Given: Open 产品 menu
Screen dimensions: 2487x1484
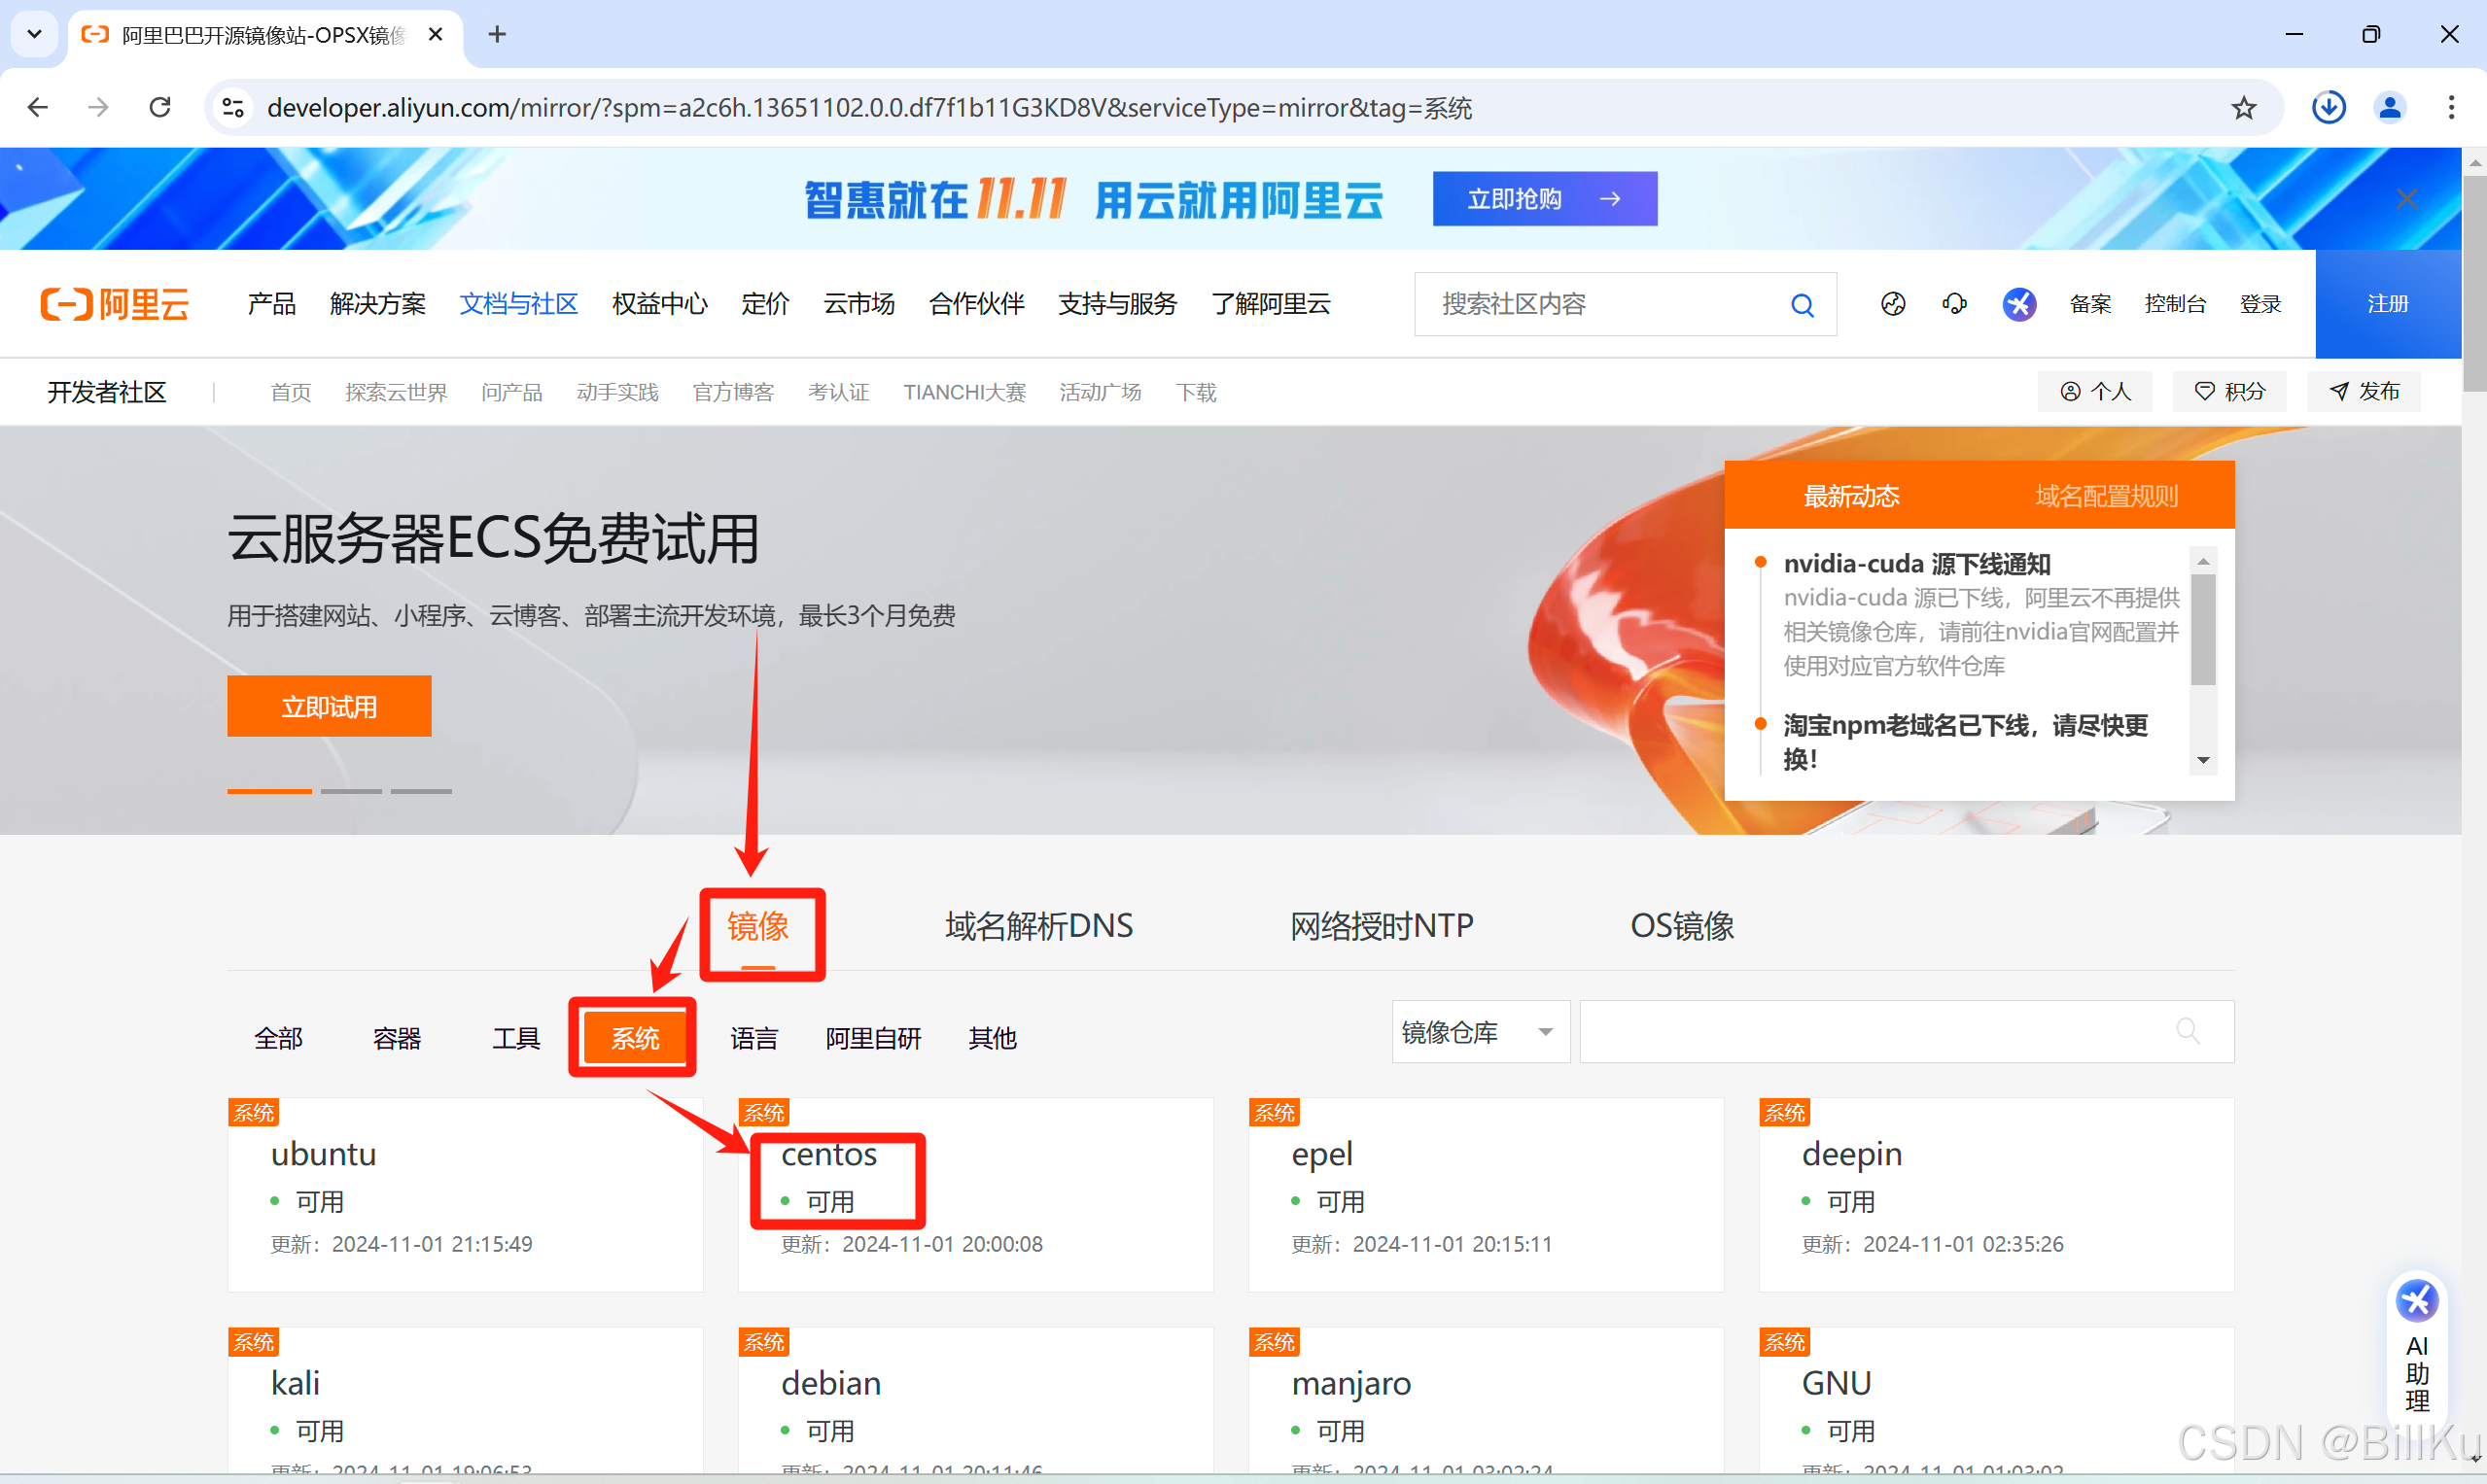Looking at the screenshot, I should pyautogui.click(x=271, y=304).
